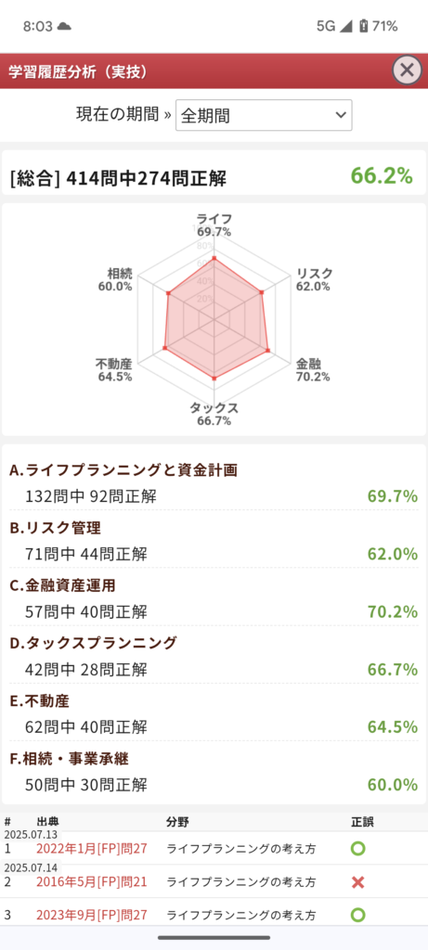Click the 出典 column header
The height and width of the screenshot is (950, 428).
(48, 822)
